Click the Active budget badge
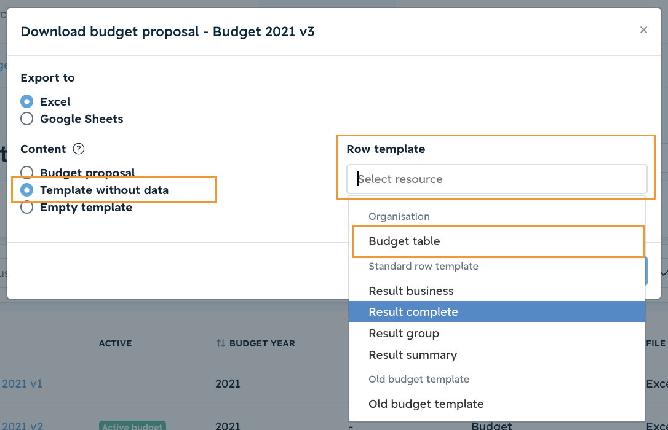668x430 pixels. [x=132, y=426]
